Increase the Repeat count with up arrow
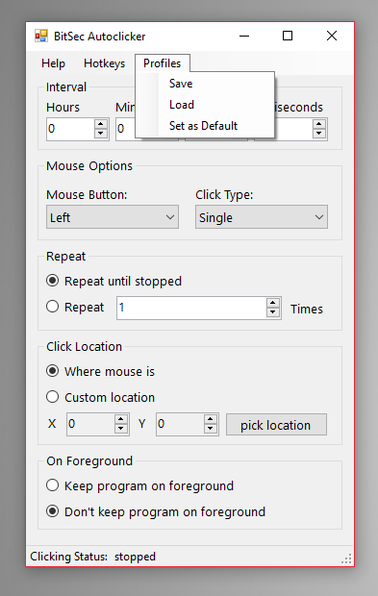Screen dimensions: 378x596 click(273, 303)
